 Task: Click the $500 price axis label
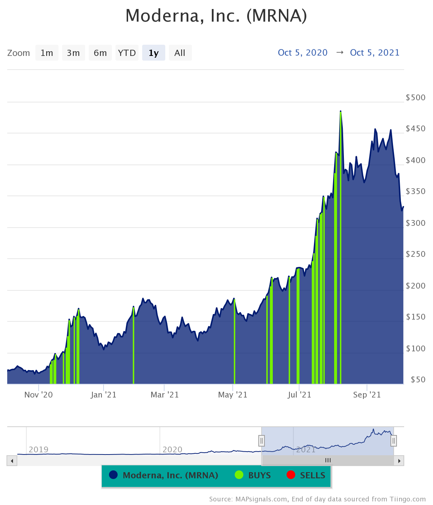(x=416, y=97)
